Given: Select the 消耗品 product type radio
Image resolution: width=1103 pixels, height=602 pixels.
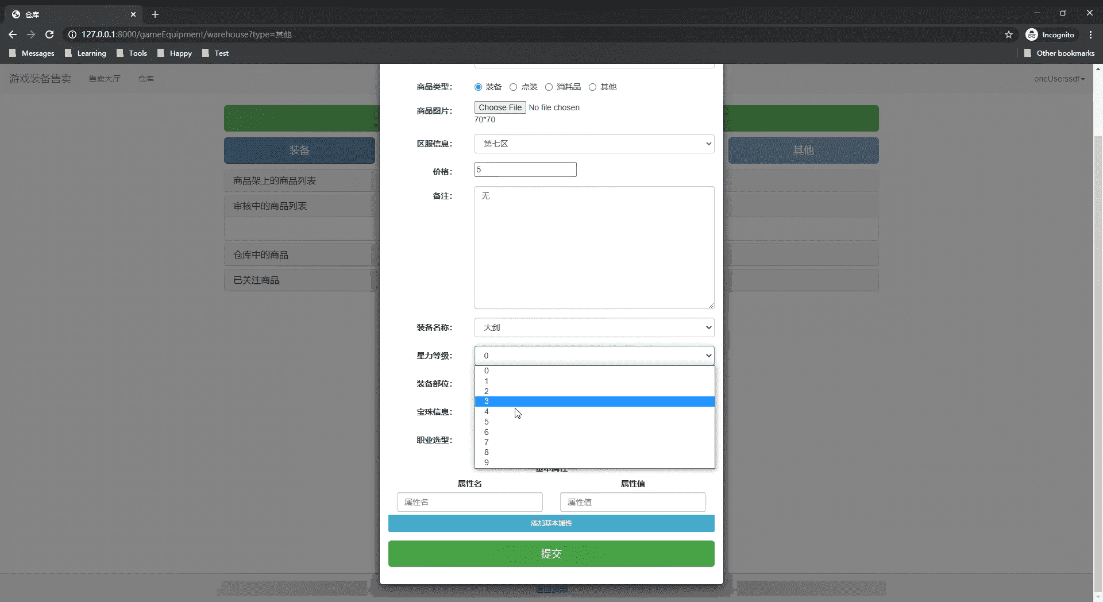Looking at the screenshot, I should point(549,87).
